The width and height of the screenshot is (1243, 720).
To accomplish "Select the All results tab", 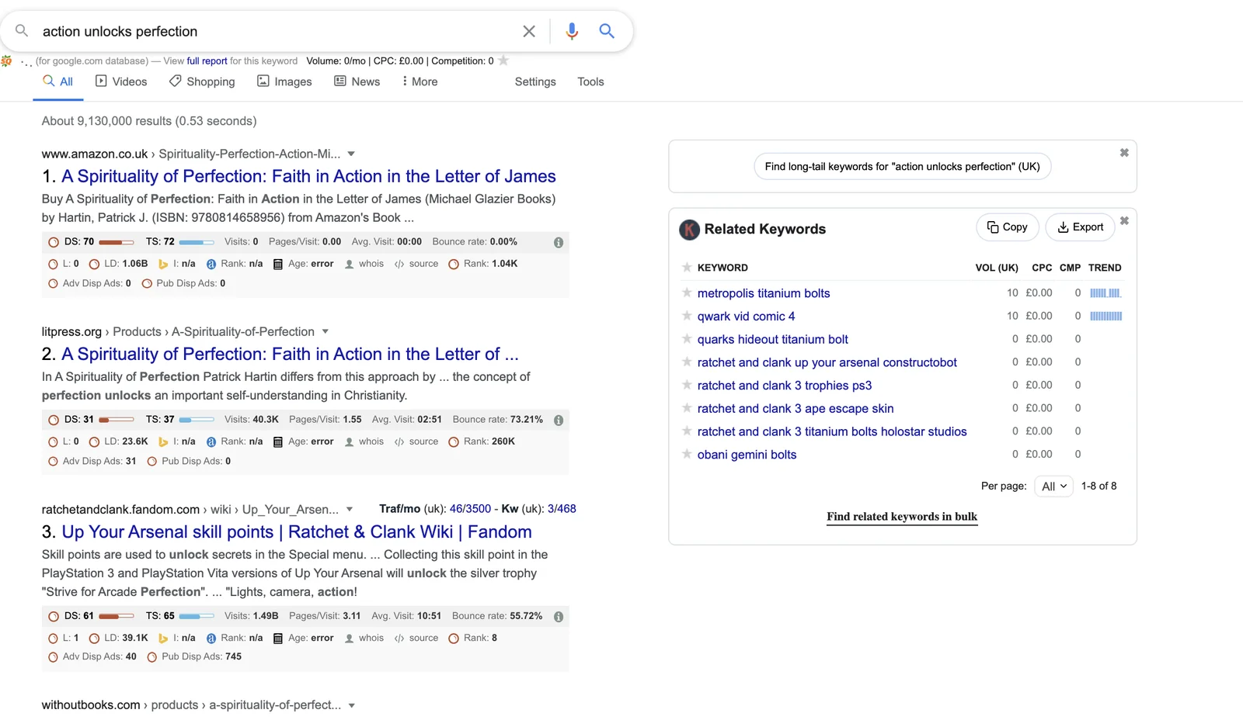I will pos(58,81).
